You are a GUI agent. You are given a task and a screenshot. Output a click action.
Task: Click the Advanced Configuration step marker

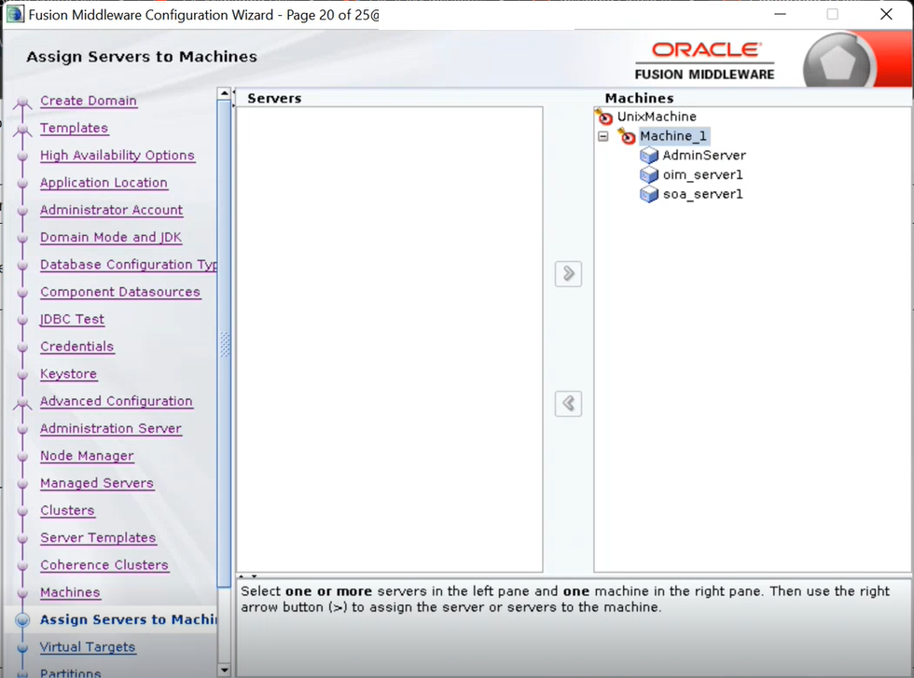(x=22, y=402)
